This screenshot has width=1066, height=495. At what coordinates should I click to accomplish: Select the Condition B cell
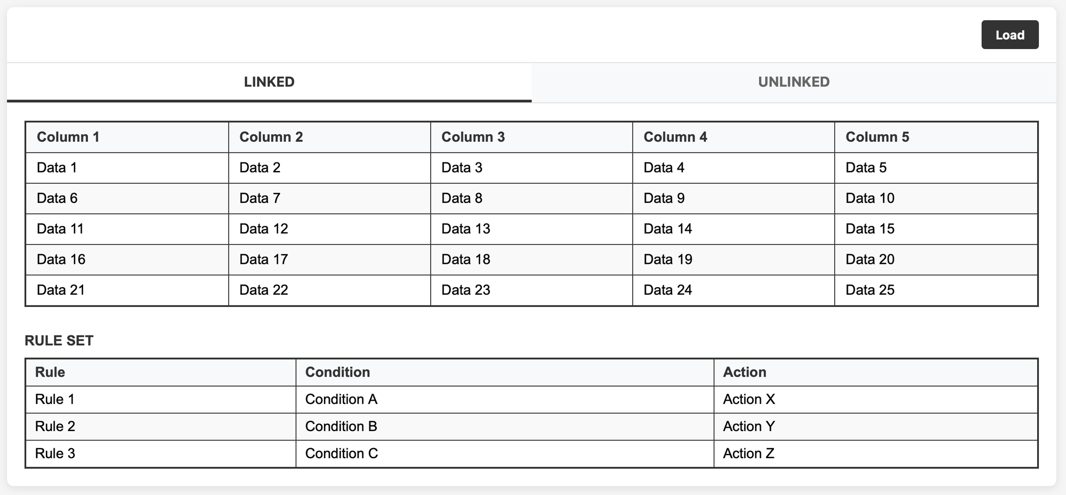point(505,427)
